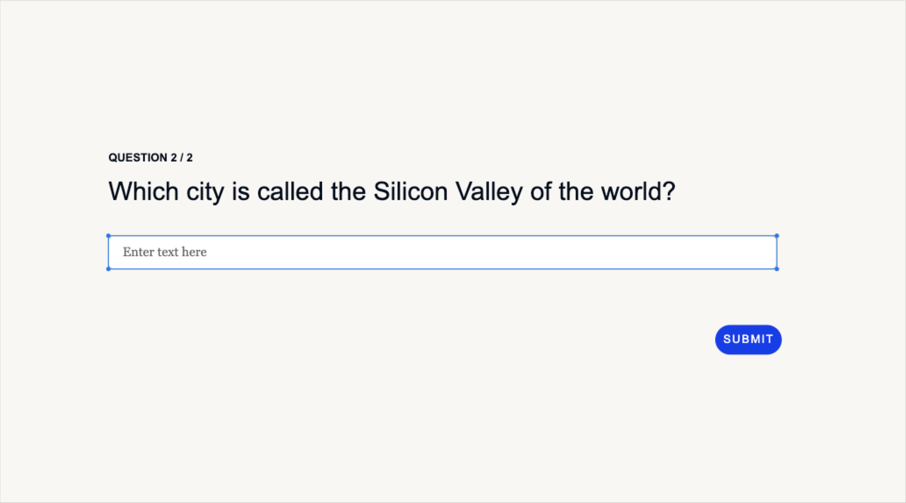Click the bottom-left handle of the text box
The image size is (906, 503).
(x=108, y=269)
